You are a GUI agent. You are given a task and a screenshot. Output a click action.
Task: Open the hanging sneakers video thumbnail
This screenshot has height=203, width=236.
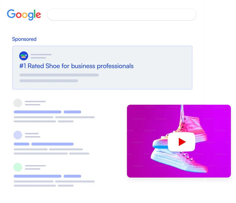[x=179, y=141]
